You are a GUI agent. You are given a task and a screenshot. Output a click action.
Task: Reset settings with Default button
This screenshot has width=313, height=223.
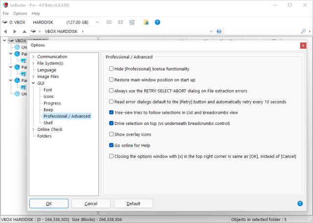pyautogui.click(x=134, y=203)
